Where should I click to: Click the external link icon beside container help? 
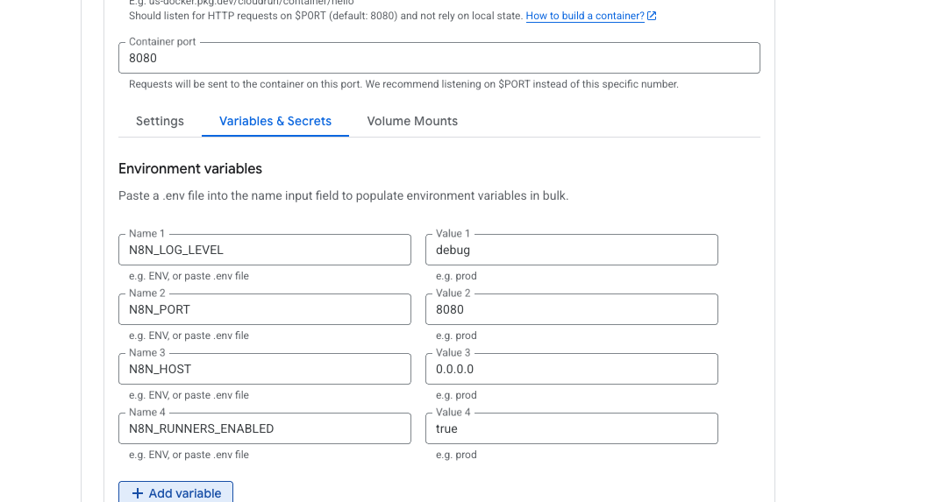[652, 16]
